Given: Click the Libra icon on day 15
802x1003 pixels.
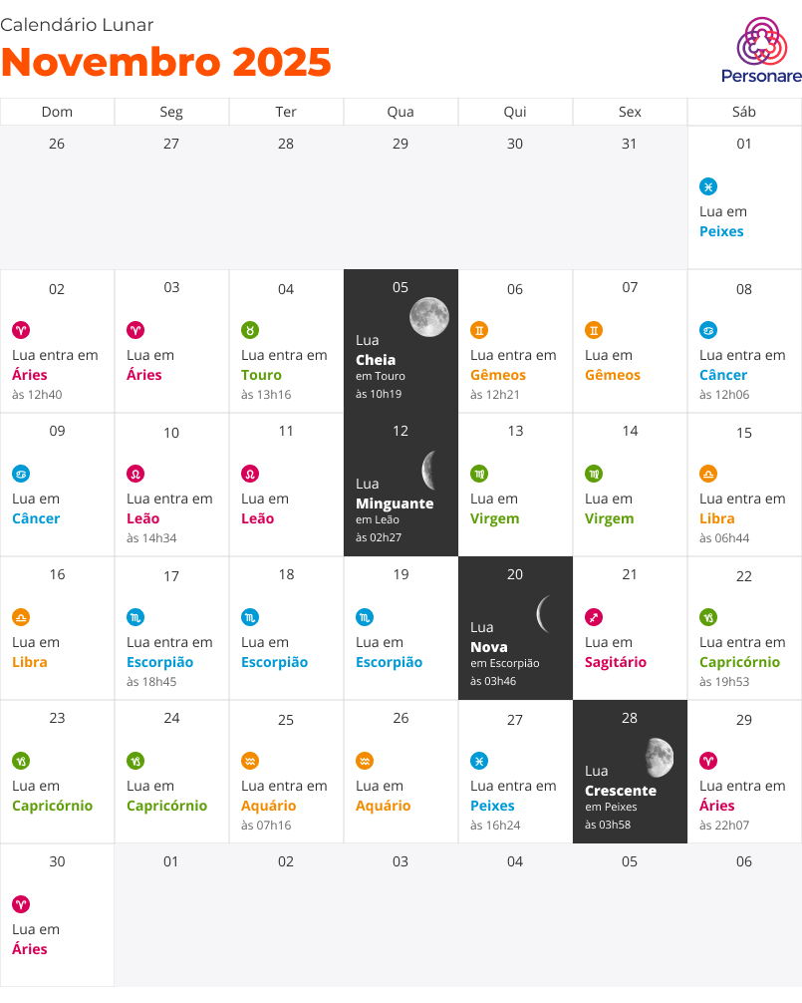Looking at the screenshot, I should click(708, 474).
